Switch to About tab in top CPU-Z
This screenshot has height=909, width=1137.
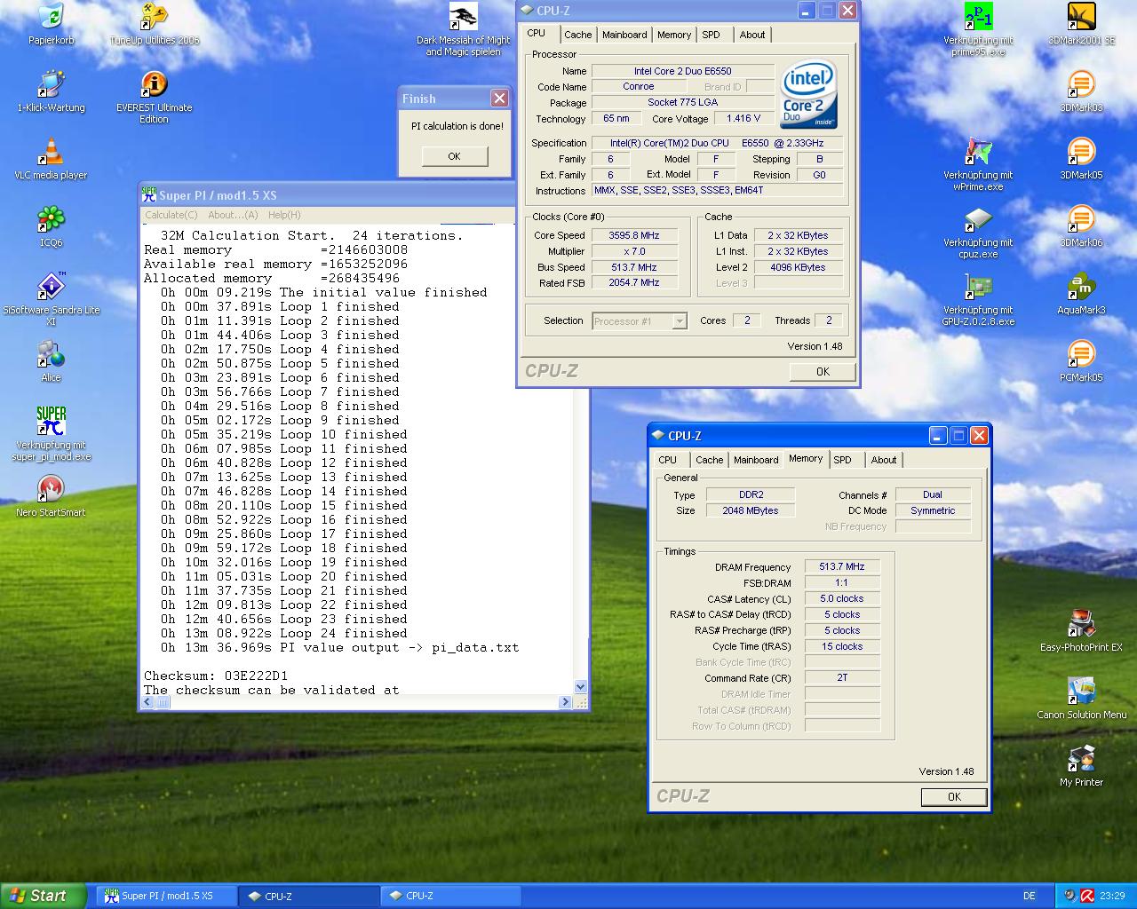pyautogui.click(x=752, y=35)
